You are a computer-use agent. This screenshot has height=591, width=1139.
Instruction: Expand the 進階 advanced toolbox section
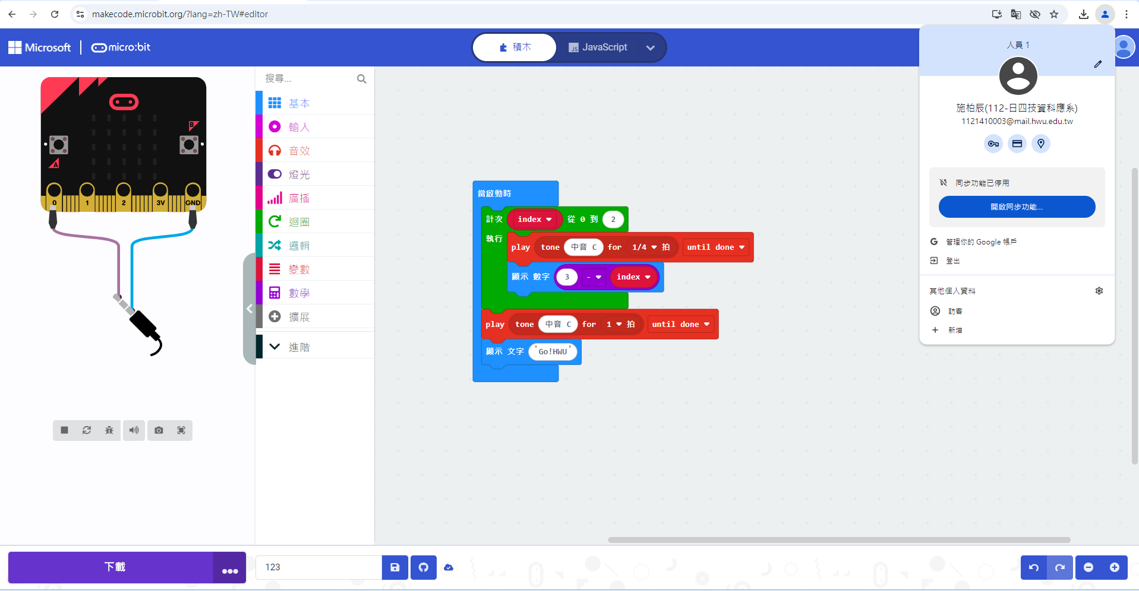pyautogui.click(x=299, y=347)
